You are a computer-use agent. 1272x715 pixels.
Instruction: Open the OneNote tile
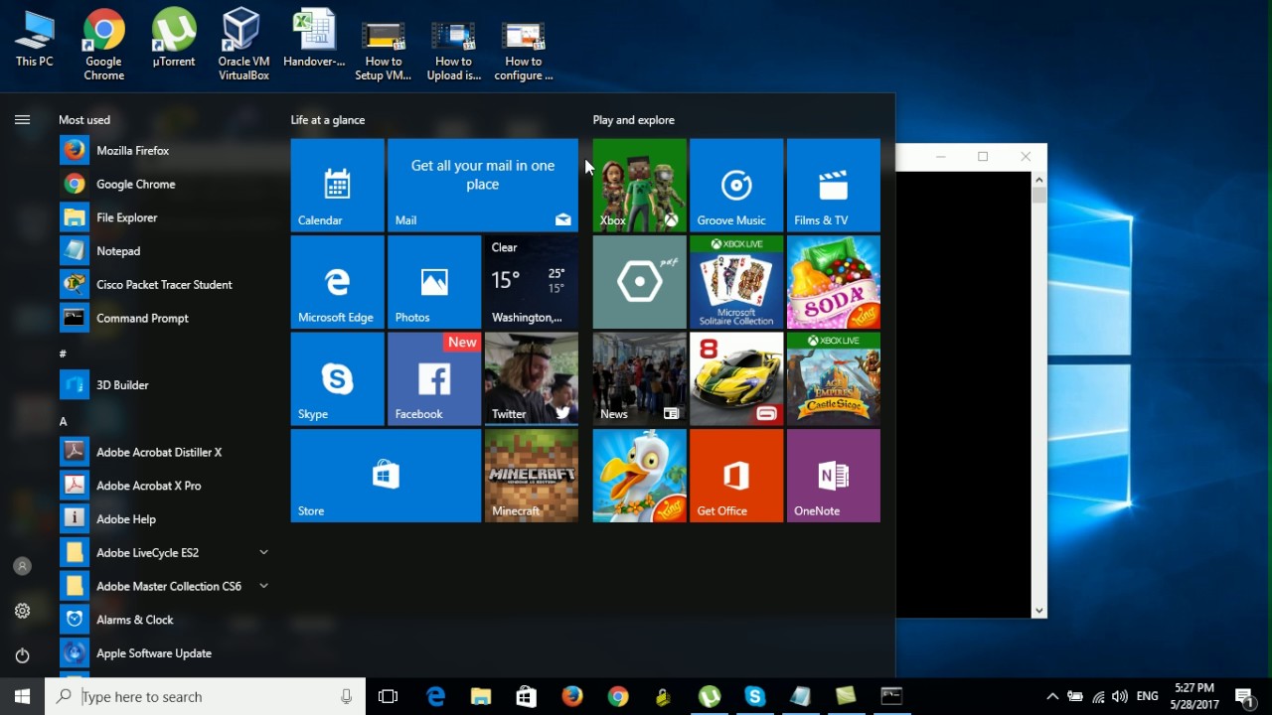click(x=834, y=476)
